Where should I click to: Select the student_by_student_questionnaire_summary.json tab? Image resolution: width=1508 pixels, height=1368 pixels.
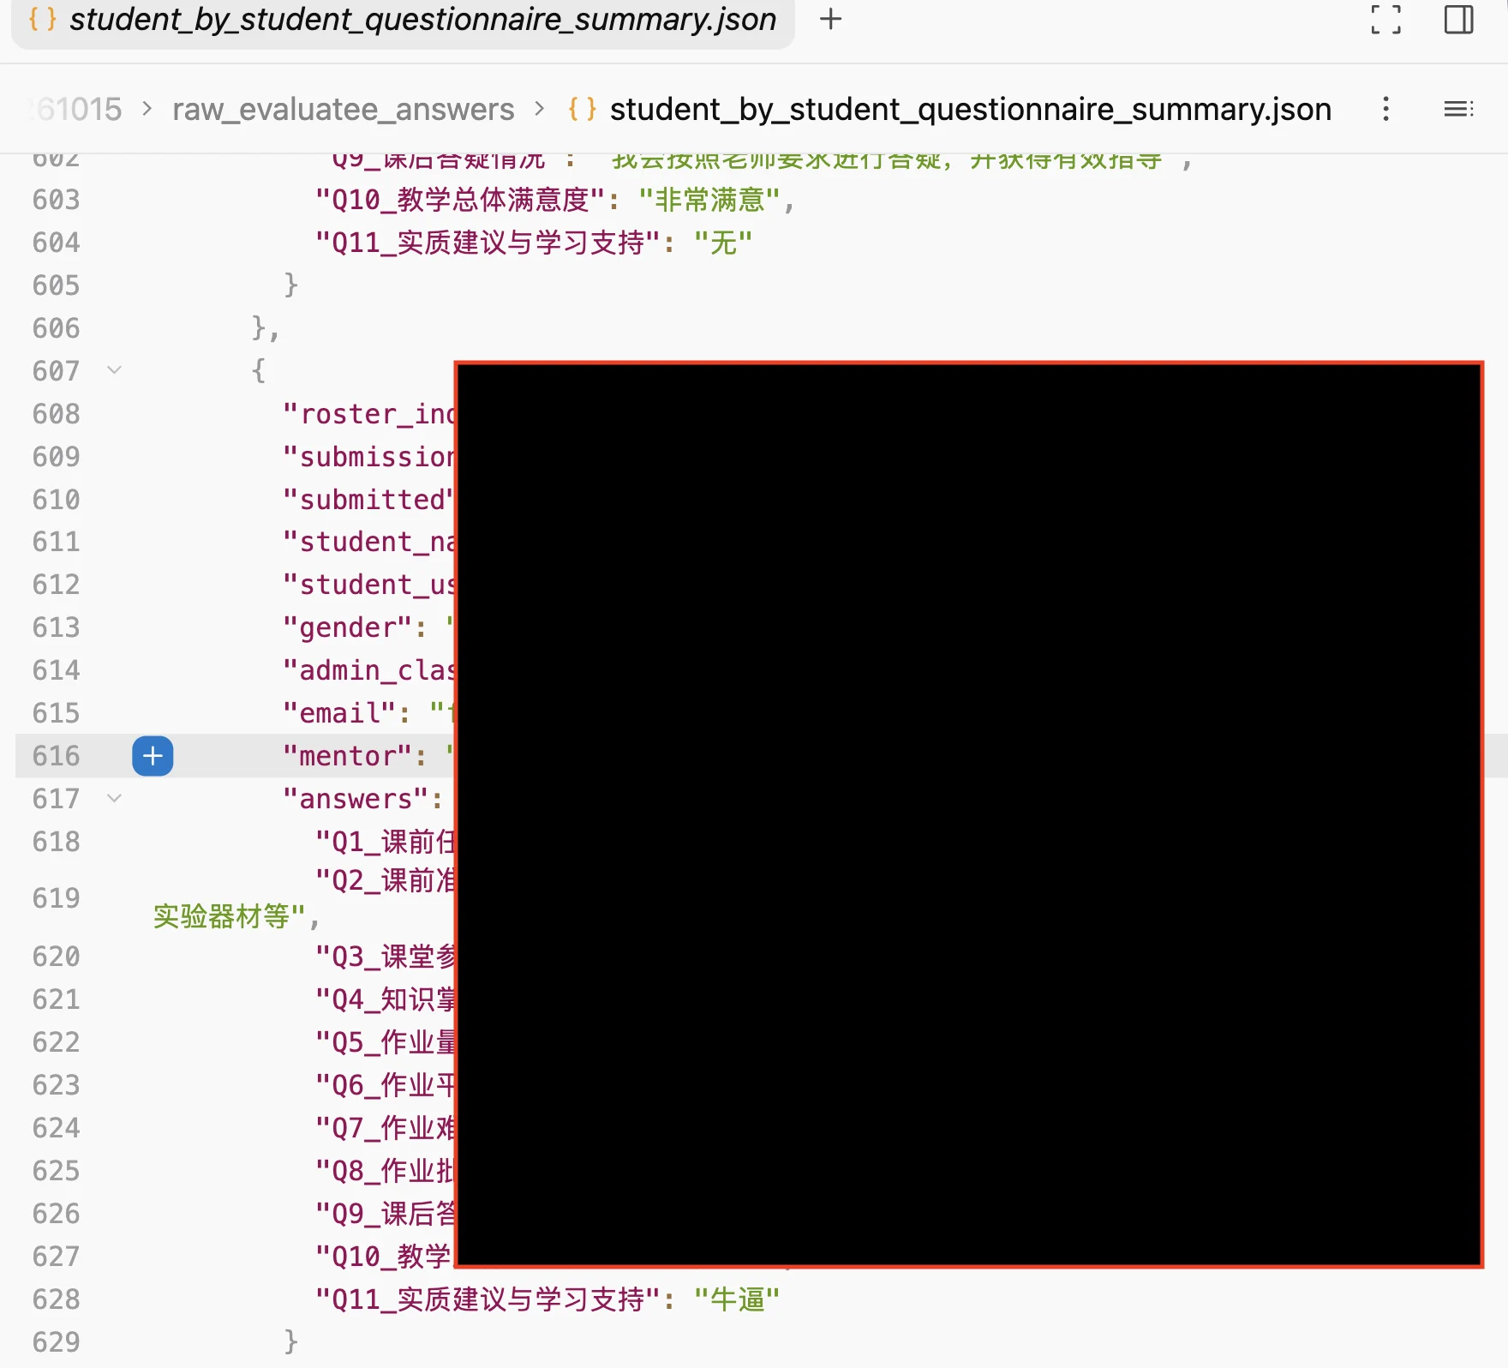click(x=403, y=21)
